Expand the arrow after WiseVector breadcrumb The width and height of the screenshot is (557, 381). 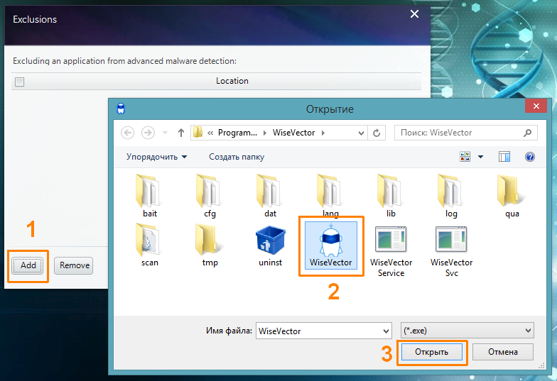click(x=323, y=133)
